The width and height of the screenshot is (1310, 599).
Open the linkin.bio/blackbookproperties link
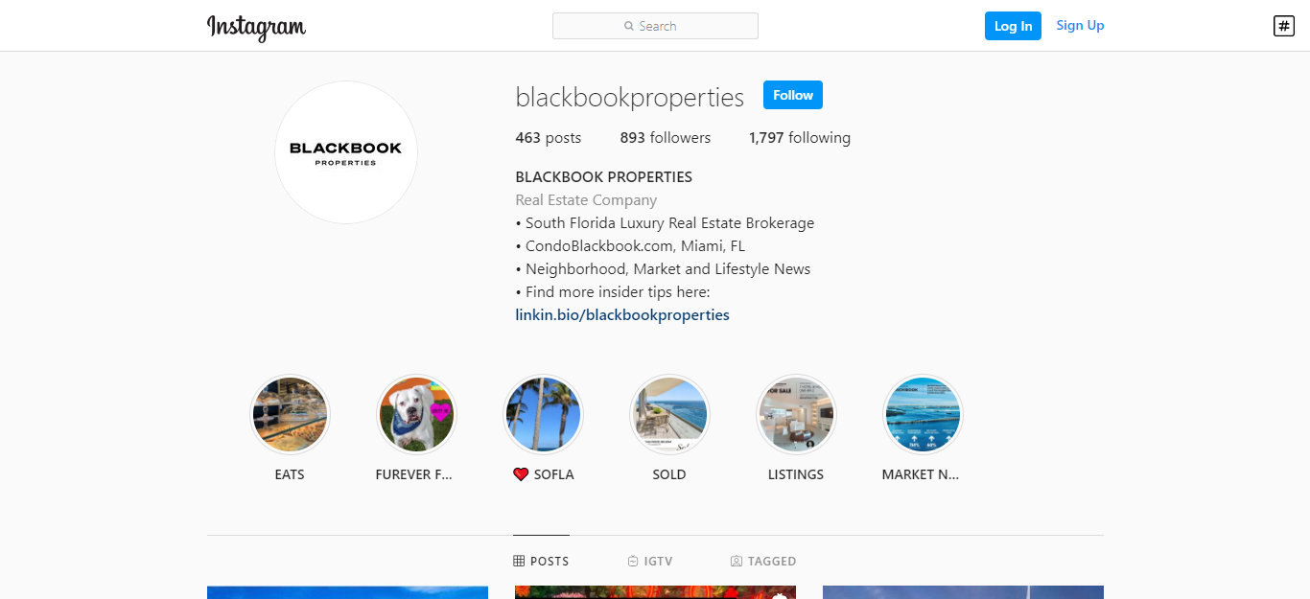[622, 314]
